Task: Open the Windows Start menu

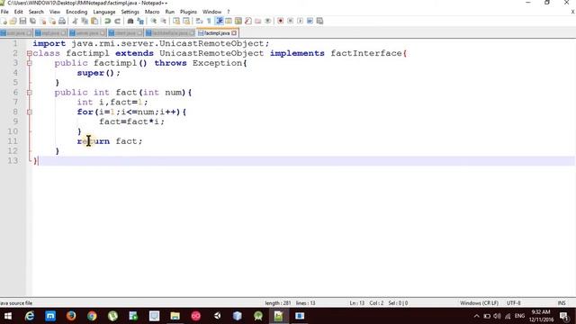Action: pyautogui.click(x=8, y=316)
